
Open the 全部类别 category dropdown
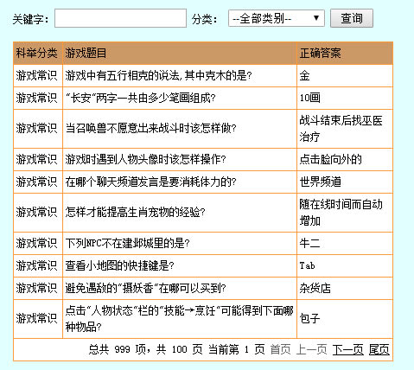click(277, 18)
